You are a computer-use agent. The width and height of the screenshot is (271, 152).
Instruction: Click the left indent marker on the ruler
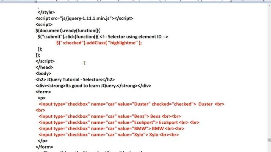click(x=36, y=1)
